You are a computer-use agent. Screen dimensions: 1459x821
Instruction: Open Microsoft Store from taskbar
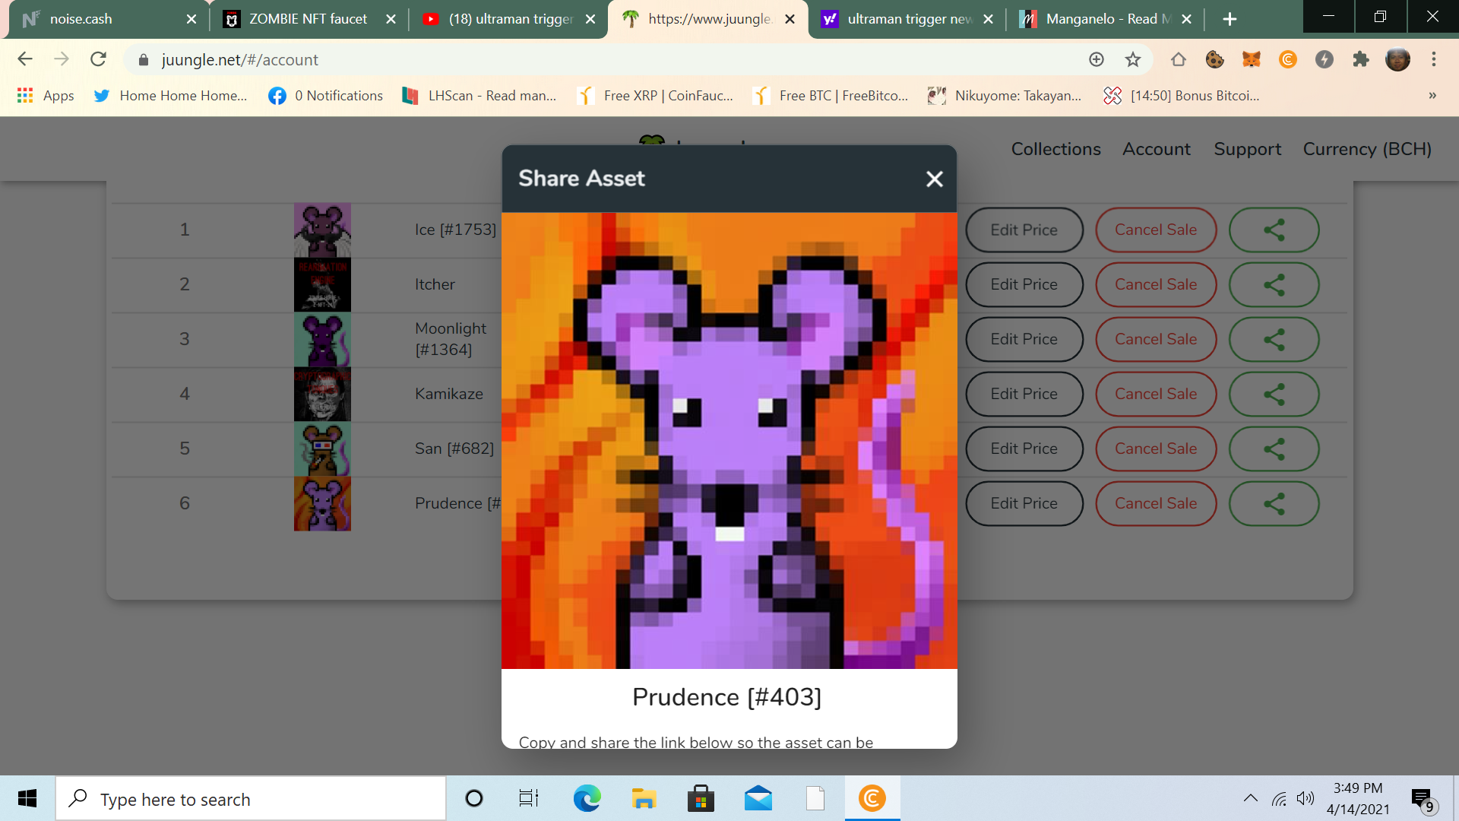point(701,799)
